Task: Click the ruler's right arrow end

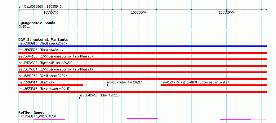Action: pyautogui.click(x=266, y=10)
